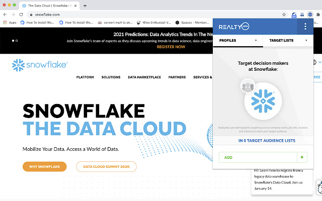Click the SERVICES & menu item

click(x=202, y=77)
